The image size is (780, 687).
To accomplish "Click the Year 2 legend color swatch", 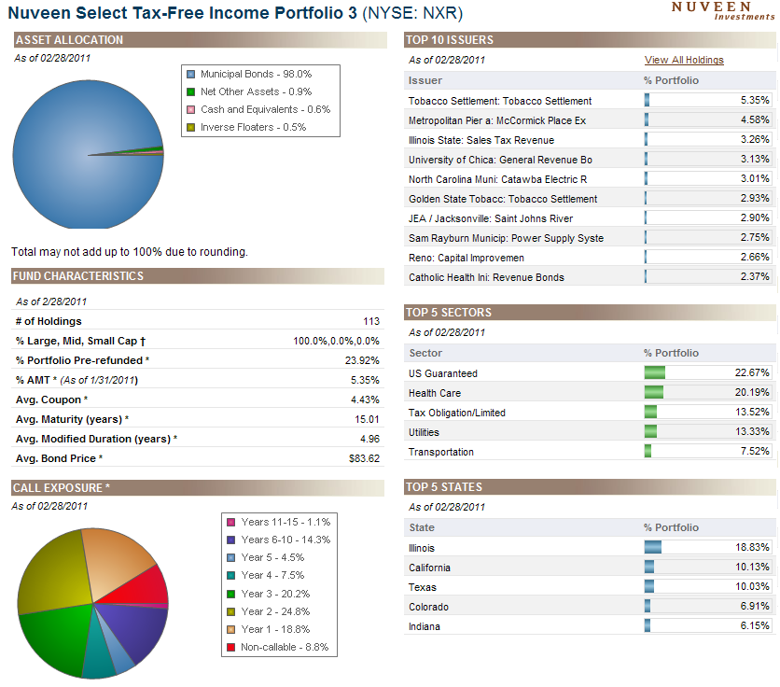I will coord(233,611).
